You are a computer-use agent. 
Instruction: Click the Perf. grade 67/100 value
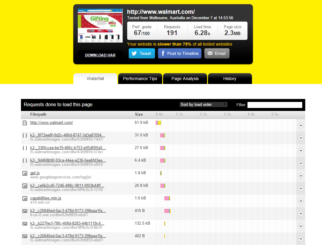point(142,33)
